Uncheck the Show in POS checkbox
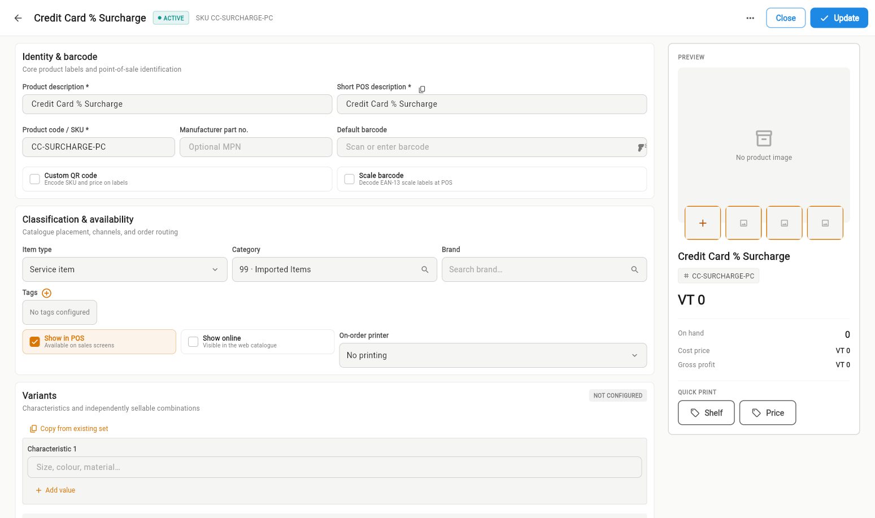The image size is (875, 518). pyautogui.click(x=35, y=342)
